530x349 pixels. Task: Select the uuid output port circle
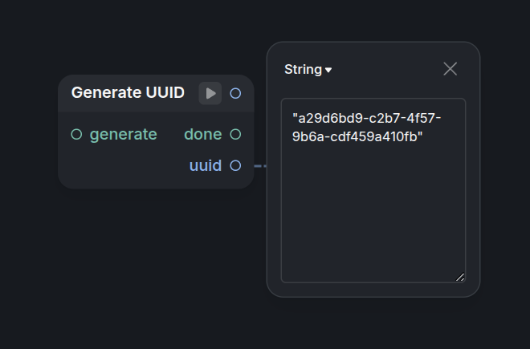[235, 165]
